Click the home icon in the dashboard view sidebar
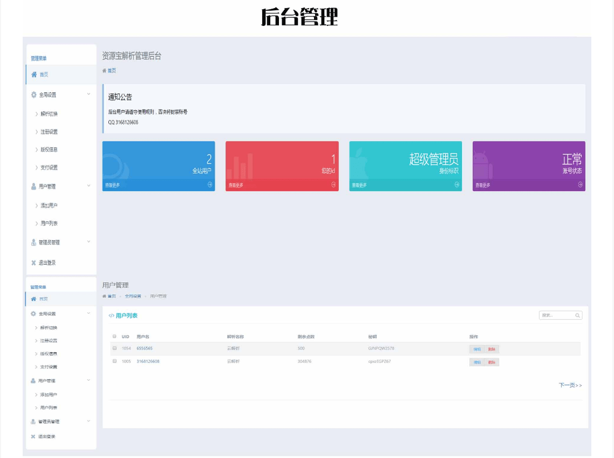This screenshot has width=614, height=458. click(x=34, y=75)
